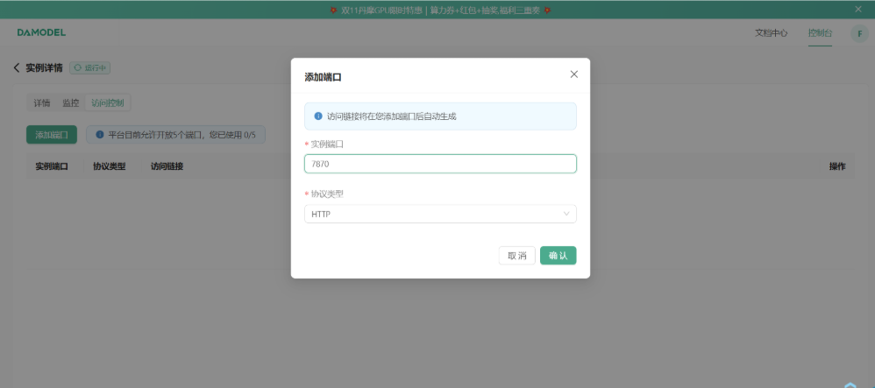The image size is (875, 388).
Task: Open 文档中心 in top navigation
Action: point(771,33)
